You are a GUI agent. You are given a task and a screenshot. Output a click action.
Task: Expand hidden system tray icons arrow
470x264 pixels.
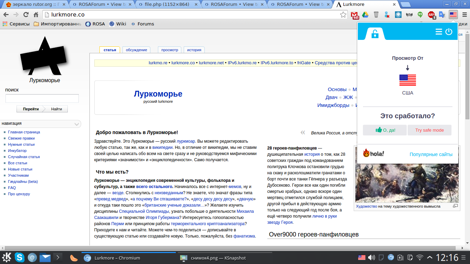tap(430, 257)
